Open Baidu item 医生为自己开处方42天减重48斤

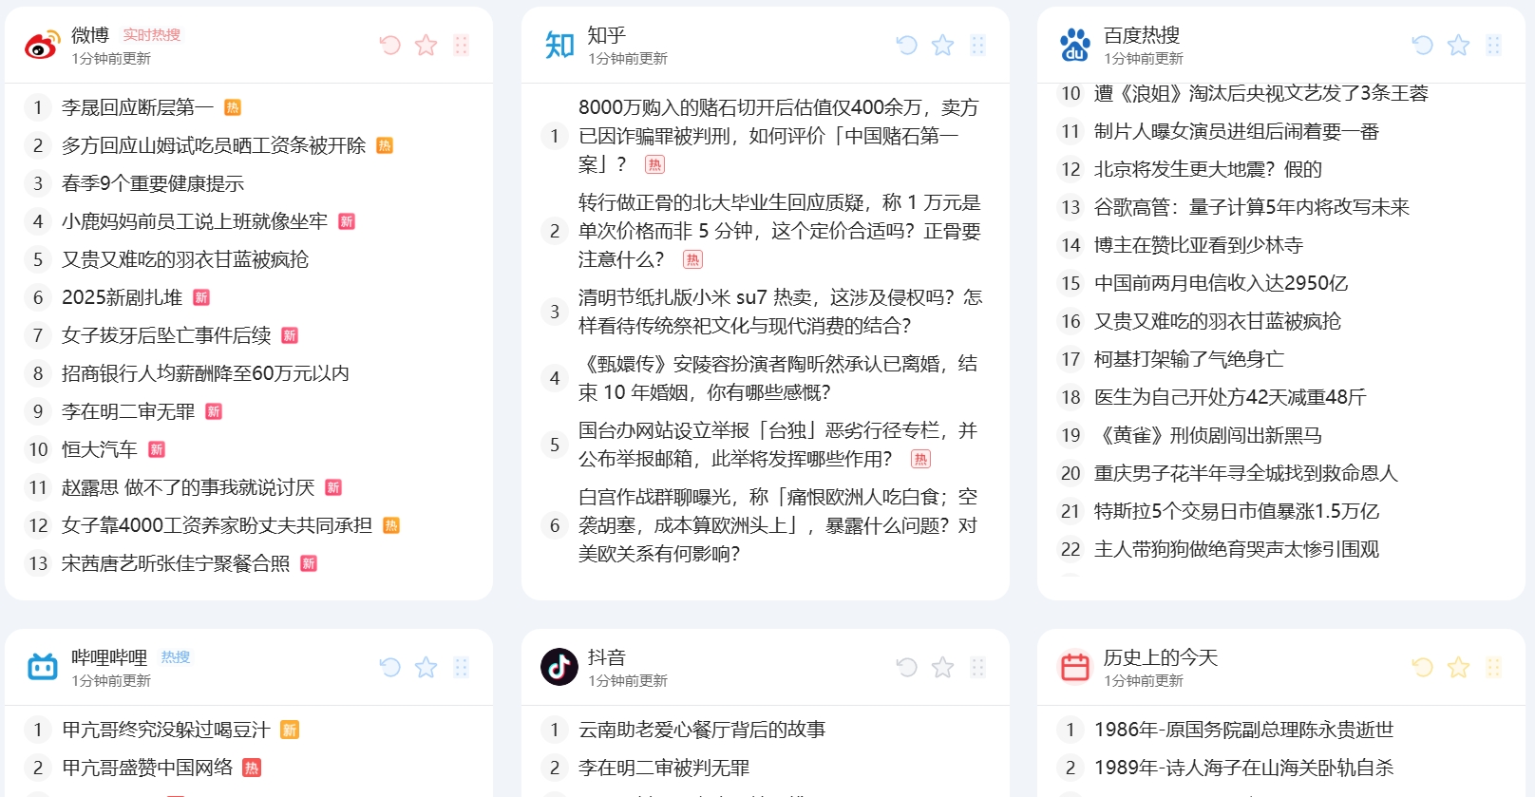[1230, 397]
